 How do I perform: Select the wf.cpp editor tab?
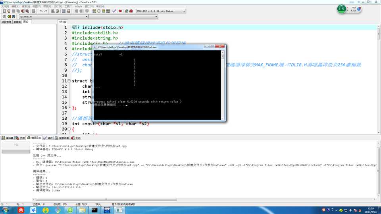(x=63, y=21)
